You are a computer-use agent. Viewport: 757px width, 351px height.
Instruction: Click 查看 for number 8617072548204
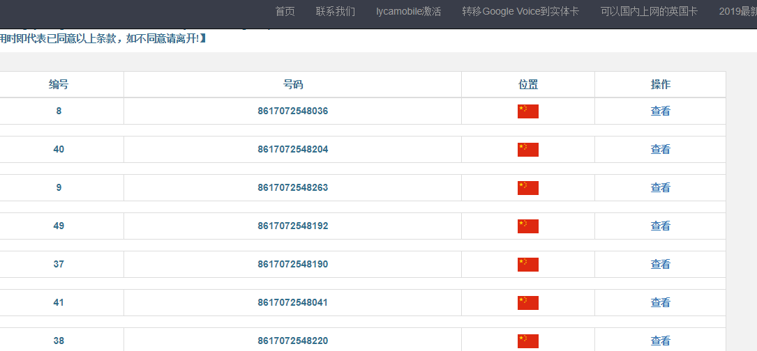(660, 150)
